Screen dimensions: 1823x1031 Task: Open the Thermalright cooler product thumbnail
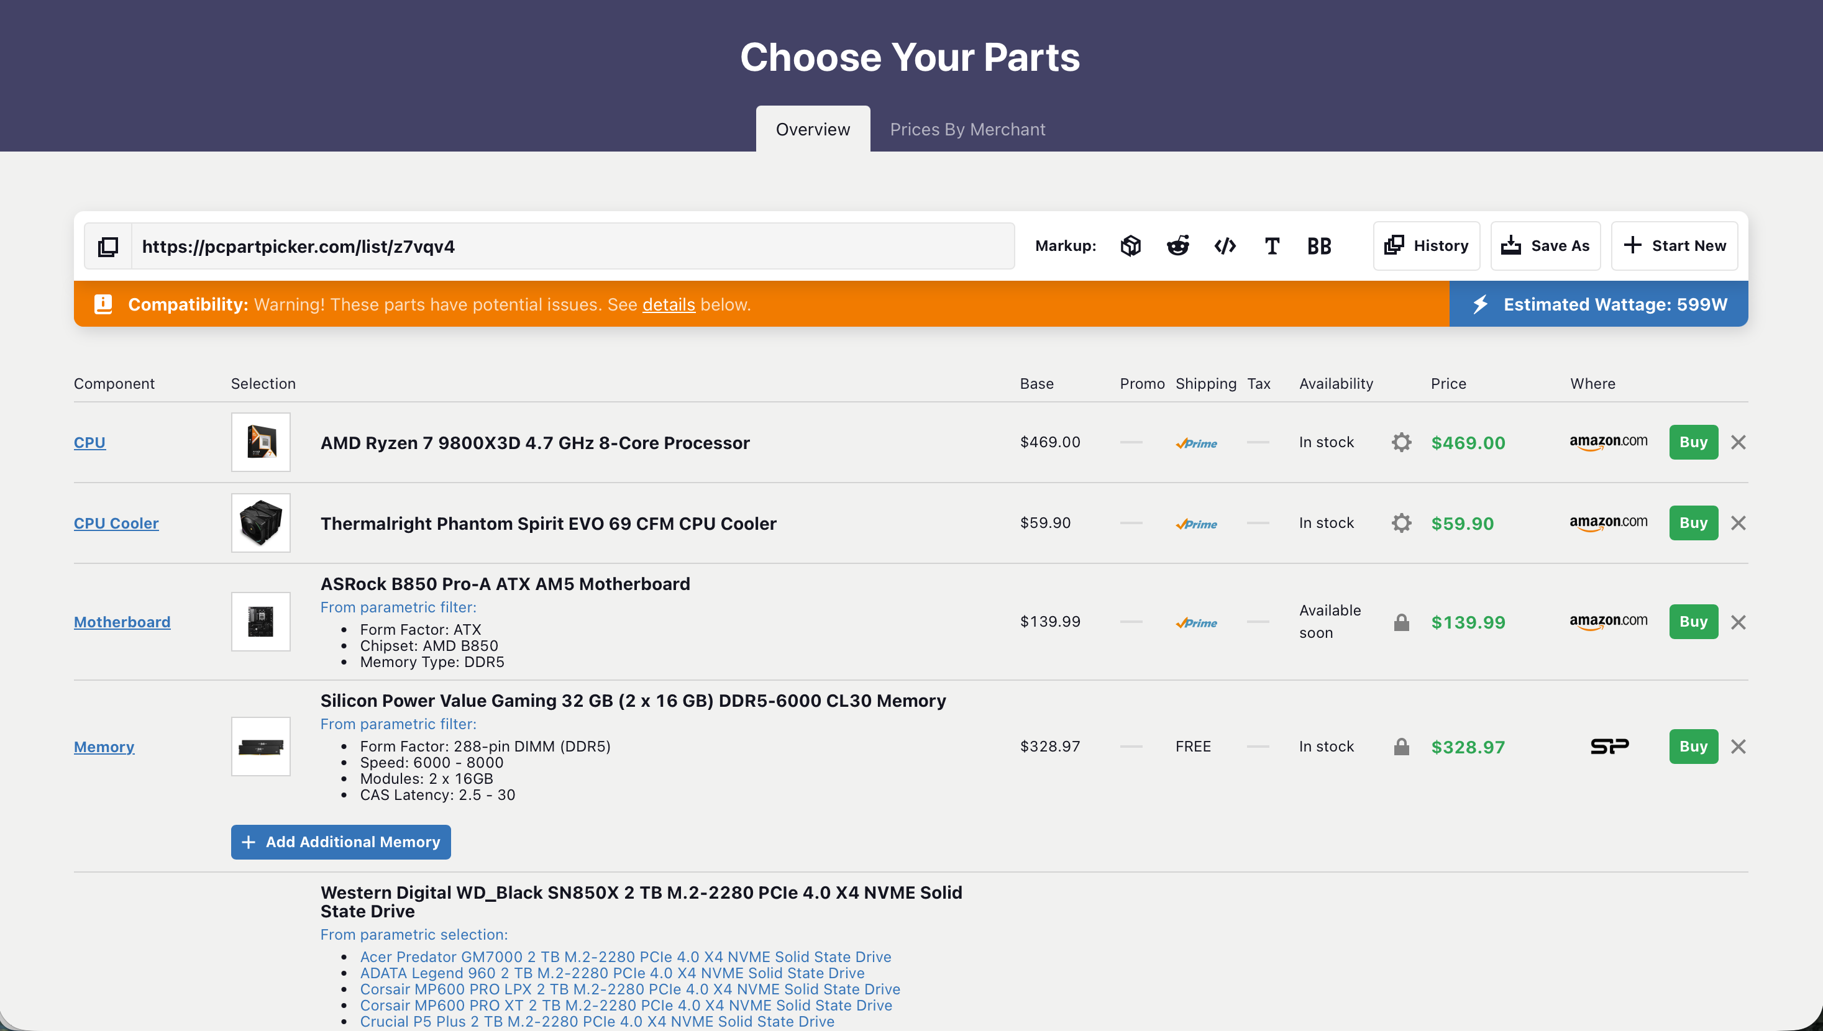[260, 524]
